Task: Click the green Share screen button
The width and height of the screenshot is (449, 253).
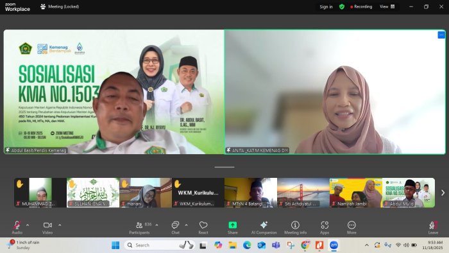Action: point(232,227)
